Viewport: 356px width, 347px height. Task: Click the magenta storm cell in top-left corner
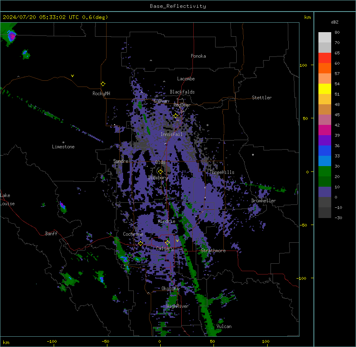click(12, 36)
